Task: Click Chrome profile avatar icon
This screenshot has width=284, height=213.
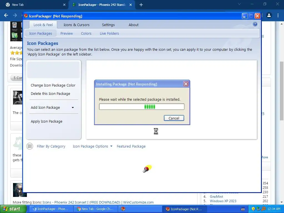Action: pos(269,16)
